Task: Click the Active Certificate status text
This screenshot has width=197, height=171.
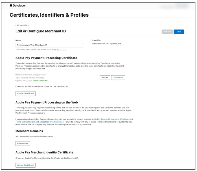Action: 40,81
